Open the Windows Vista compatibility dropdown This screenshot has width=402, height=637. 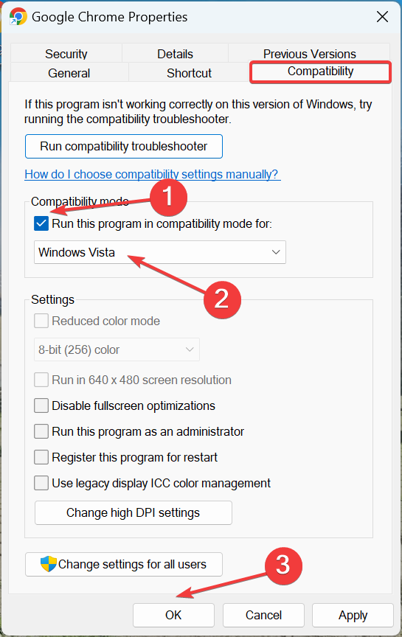coord(160,252)
